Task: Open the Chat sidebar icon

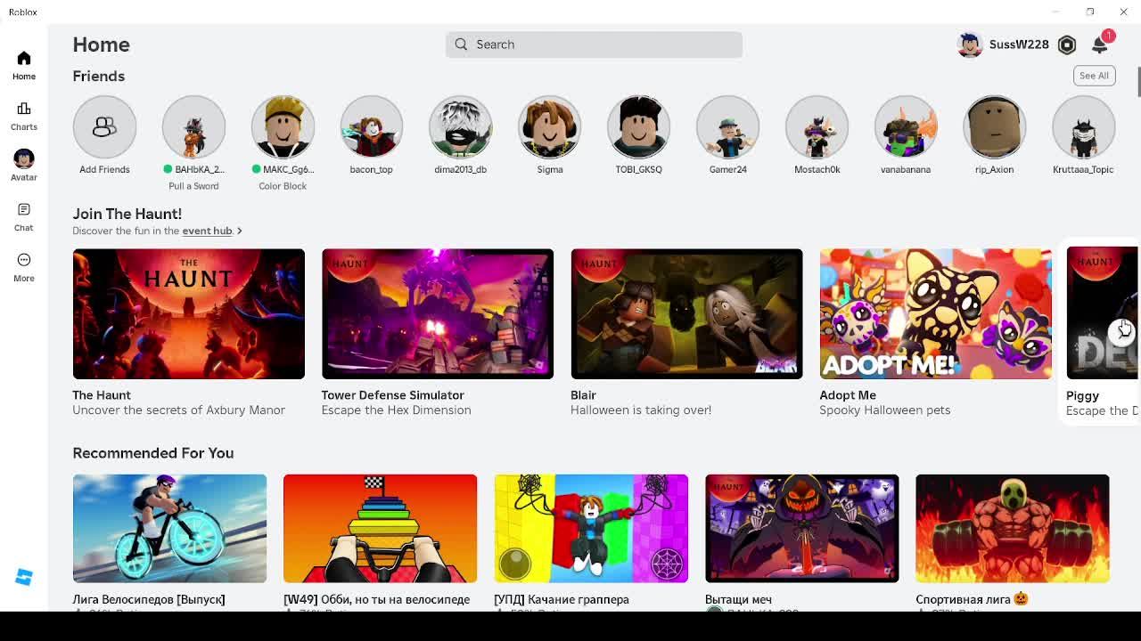Action: pyautogui.click(x=24, y=209)
